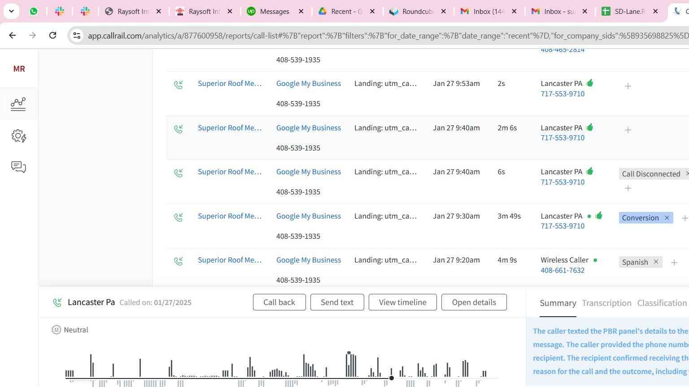
Task: Click the Jan 27 9:30am timestamp
Action: pos(456,216)
